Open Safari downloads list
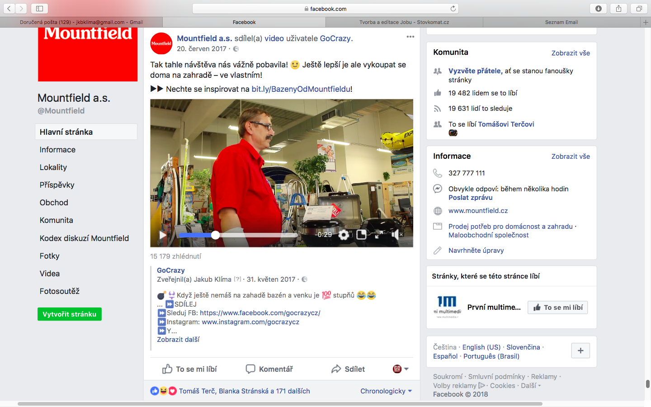The height and width of the screenshot is (407, 651). 599,9
